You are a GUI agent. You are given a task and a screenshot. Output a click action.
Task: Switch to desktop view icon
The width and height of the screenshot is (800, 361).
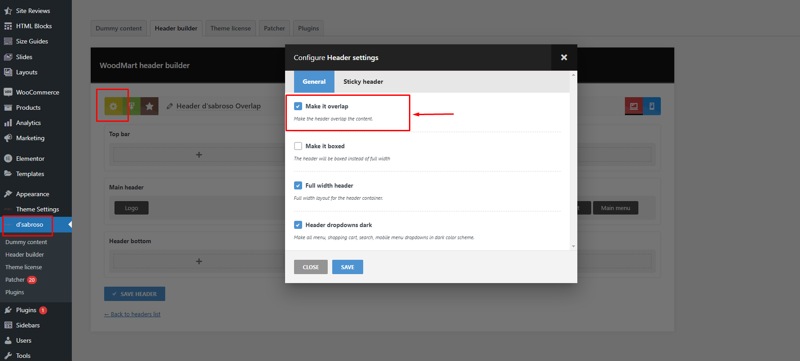[x=634, y=106]
